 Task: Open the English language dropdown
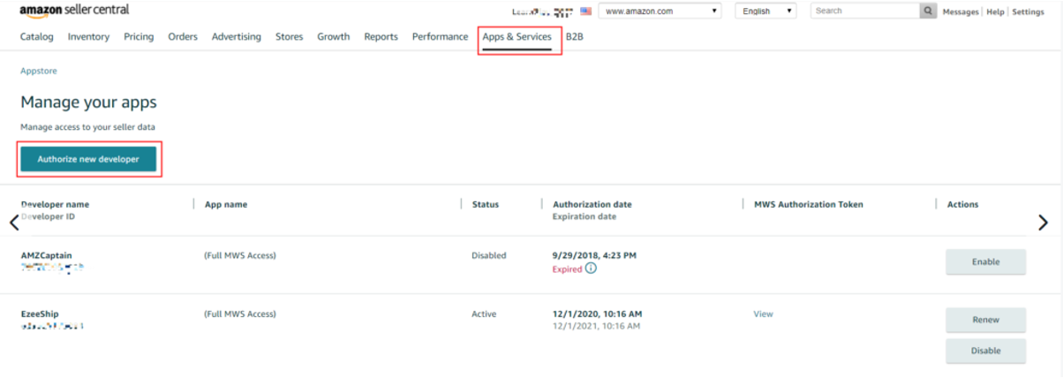765,11
